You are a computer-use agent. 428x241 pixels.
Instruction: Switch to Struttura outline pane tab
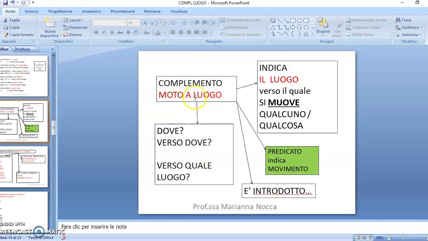(22, 49)
